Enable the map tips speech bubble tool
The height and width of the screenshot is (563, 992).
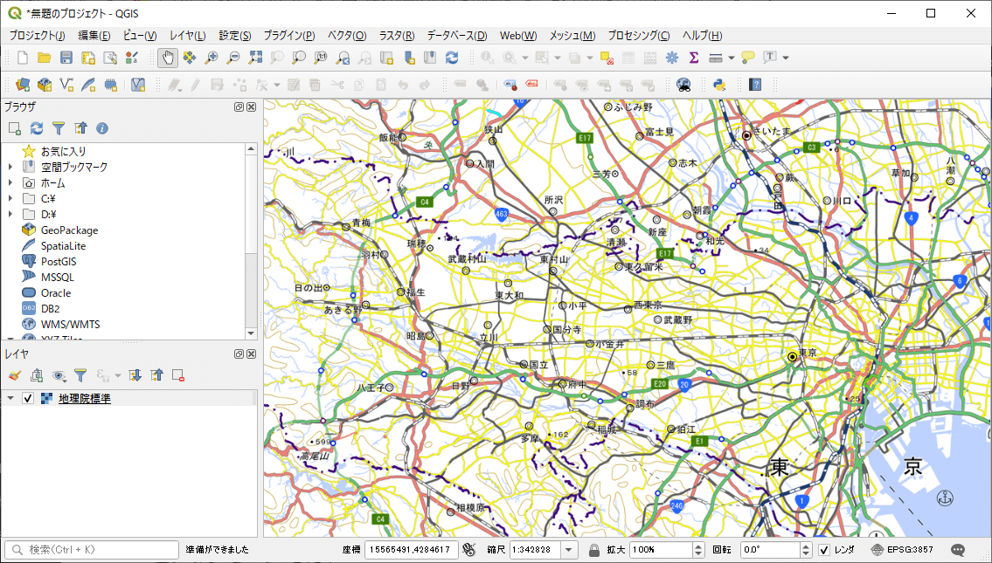pos(748,58)
